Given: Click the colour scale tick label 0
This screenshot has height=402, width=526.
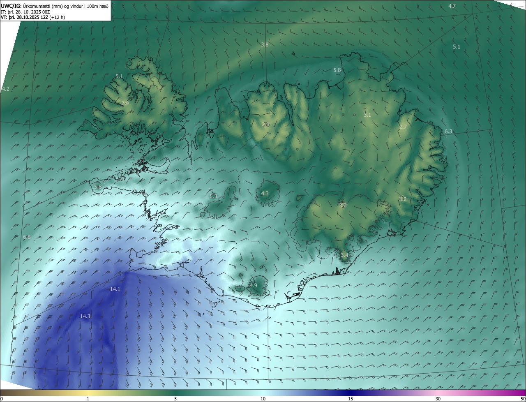Looking at the screenshot, I should click(x=2, y=399).
